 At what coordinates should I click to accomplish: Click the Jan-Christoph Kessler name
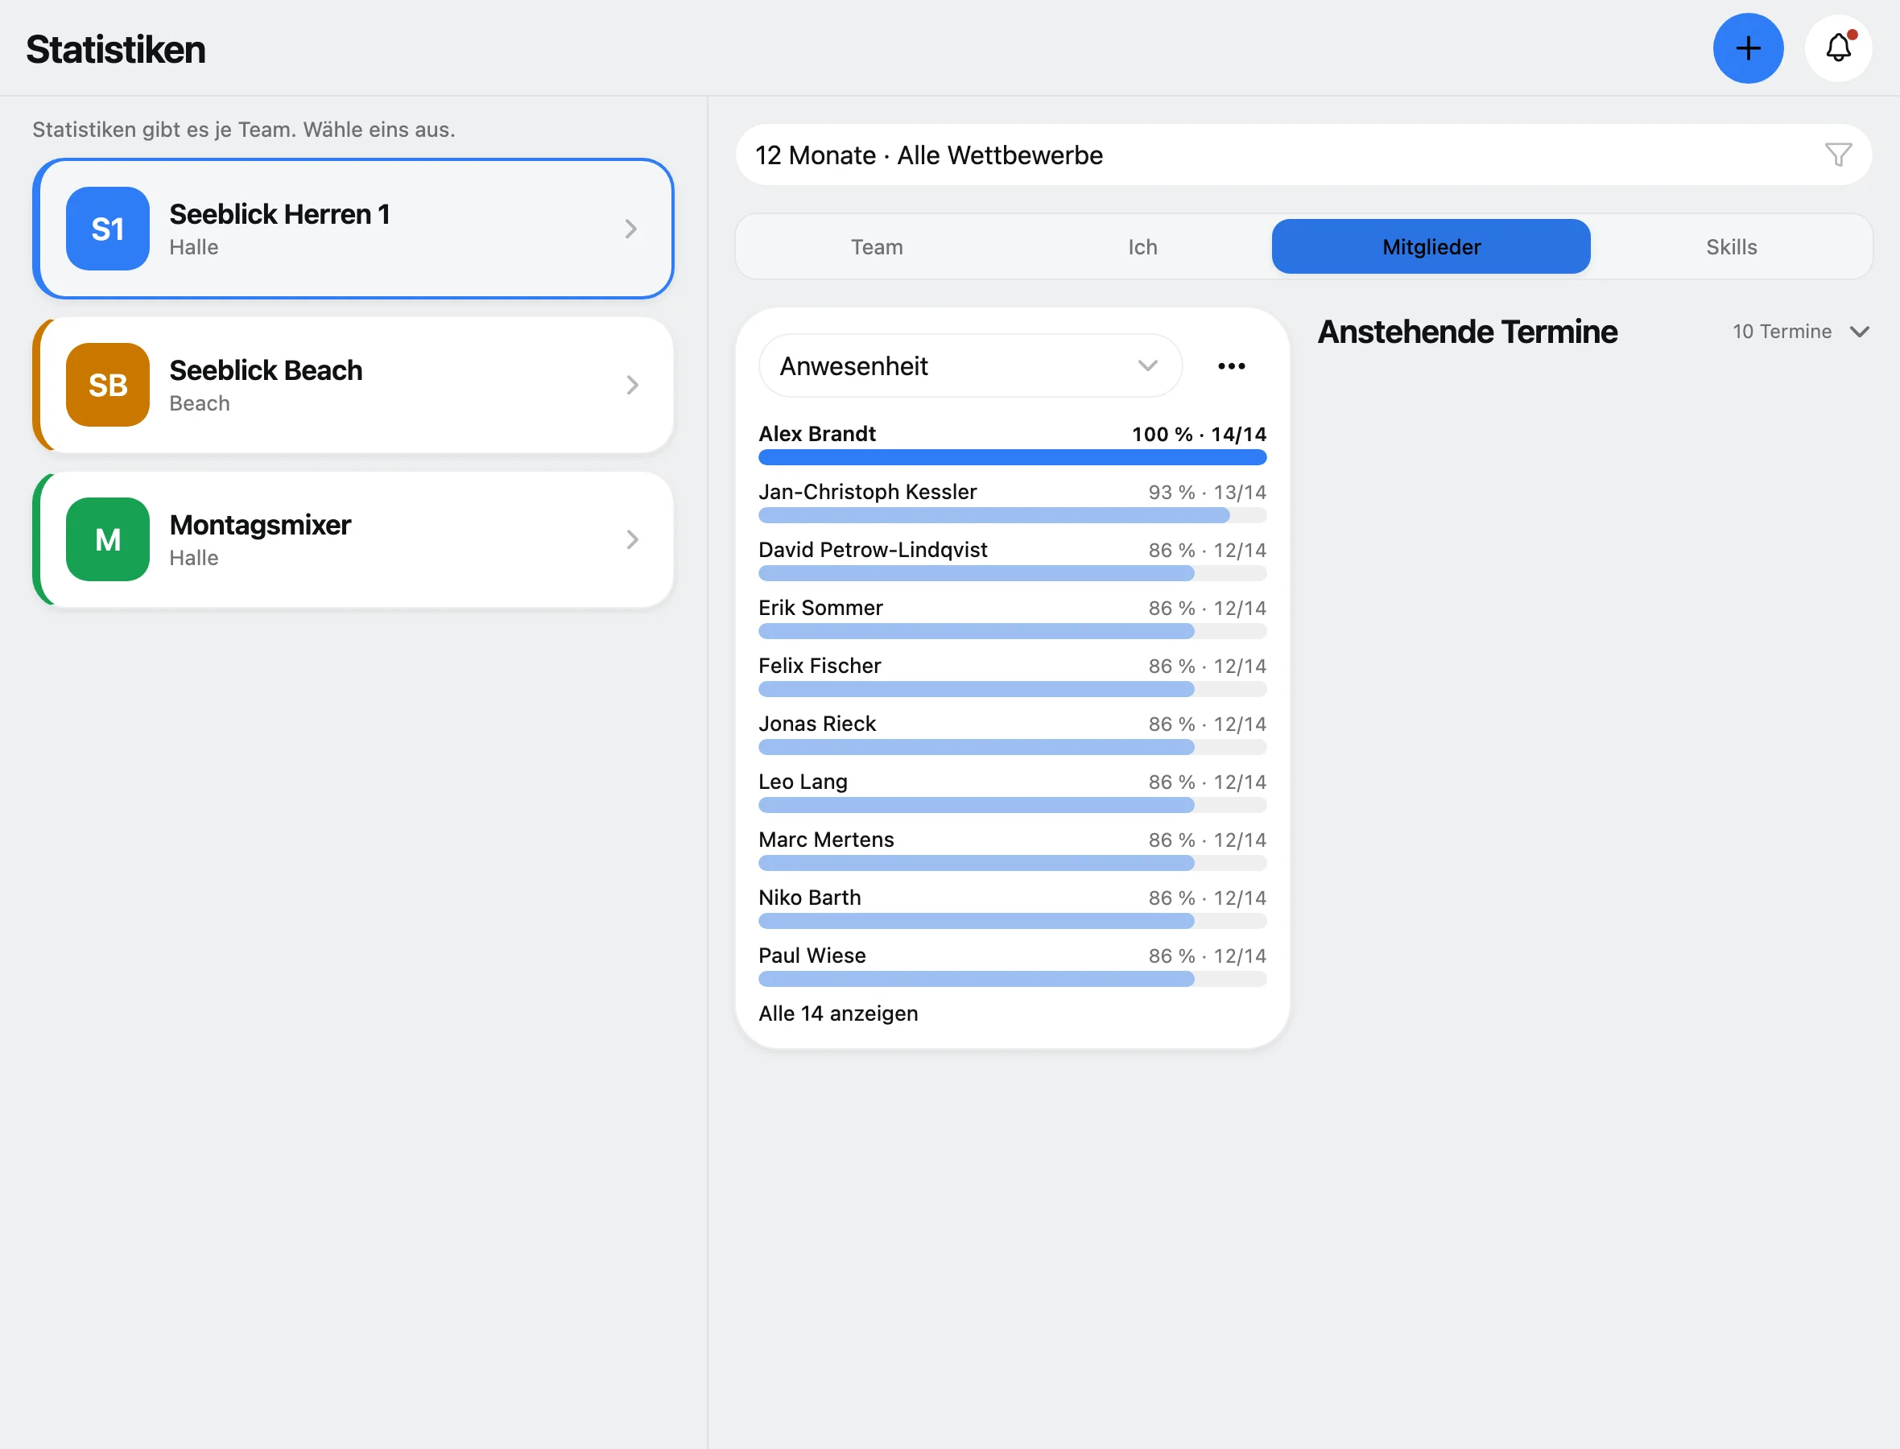coord(867,492)
